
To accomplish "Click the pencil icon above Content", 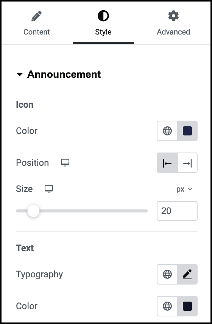I will [x=36, y=16].
